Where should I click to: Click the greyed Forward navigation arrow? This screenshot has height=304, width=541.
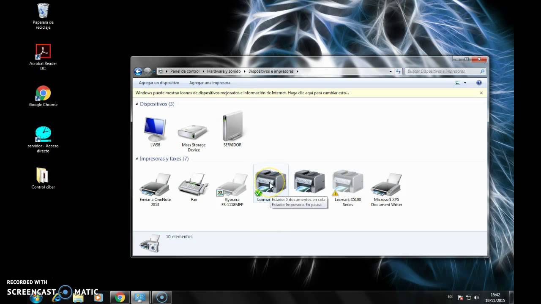pyautogui.click(x=147, y=71)
